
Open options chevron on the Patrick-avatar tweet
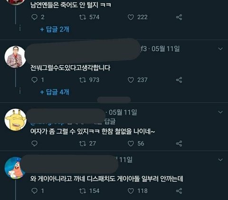pyautogui.click(x=220, y=160)
